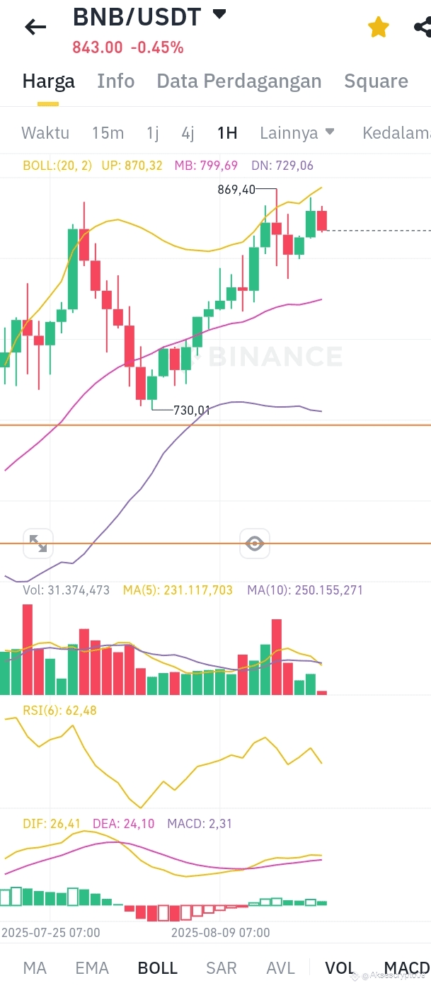
Task: Toggle the yellow favorite star
Action: point(379,28)
